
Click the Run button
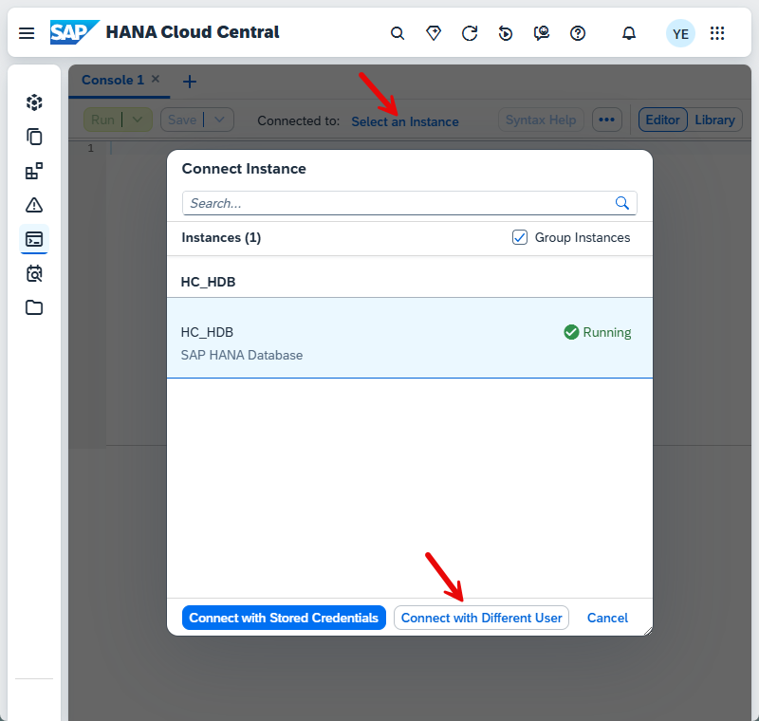click(102, 120)
